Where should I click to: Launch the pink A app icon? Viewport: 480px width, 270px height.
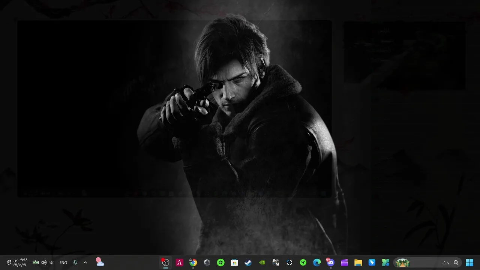coord(179,262)
